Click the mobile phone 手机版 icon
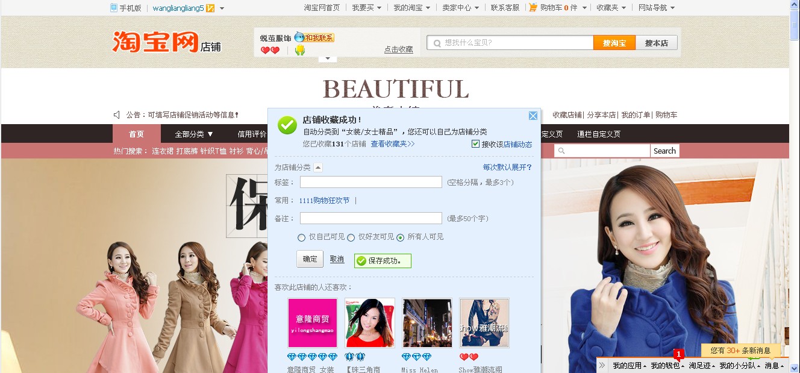This screenshot has width=800, height=373. [x=114, y=8]
